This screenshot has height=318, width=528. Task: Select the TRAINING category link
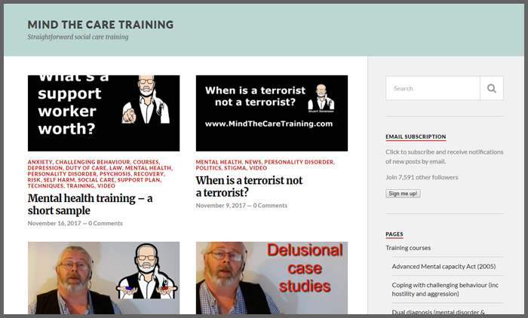(80, 186)
